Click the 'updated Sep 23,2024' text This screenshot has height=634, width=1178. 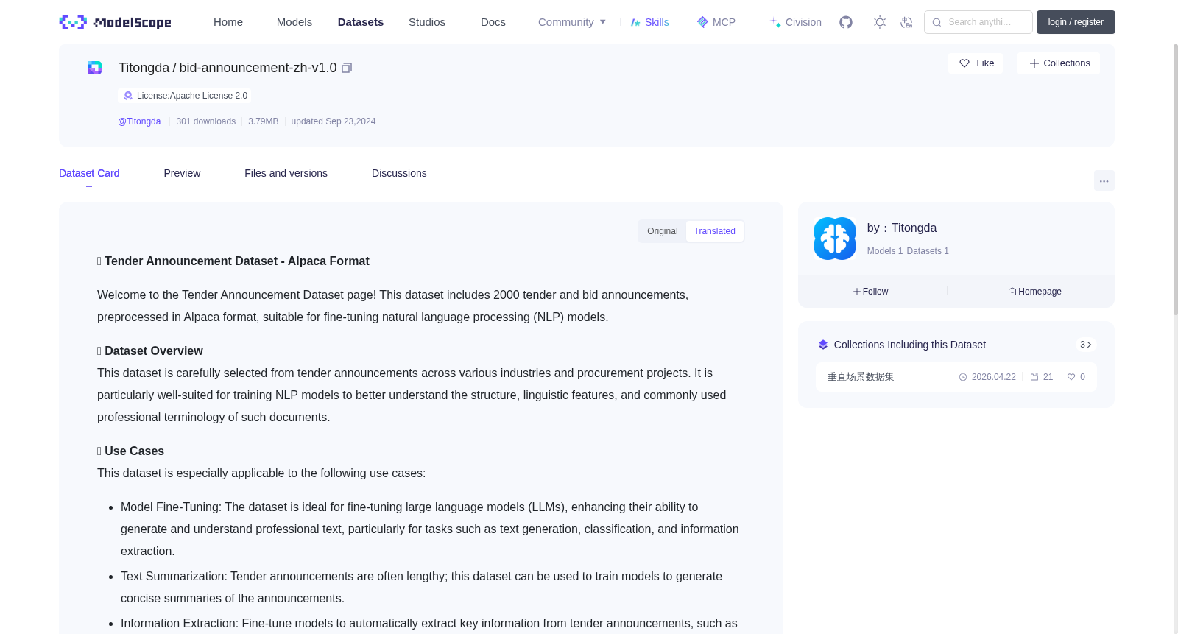(334, 121)
